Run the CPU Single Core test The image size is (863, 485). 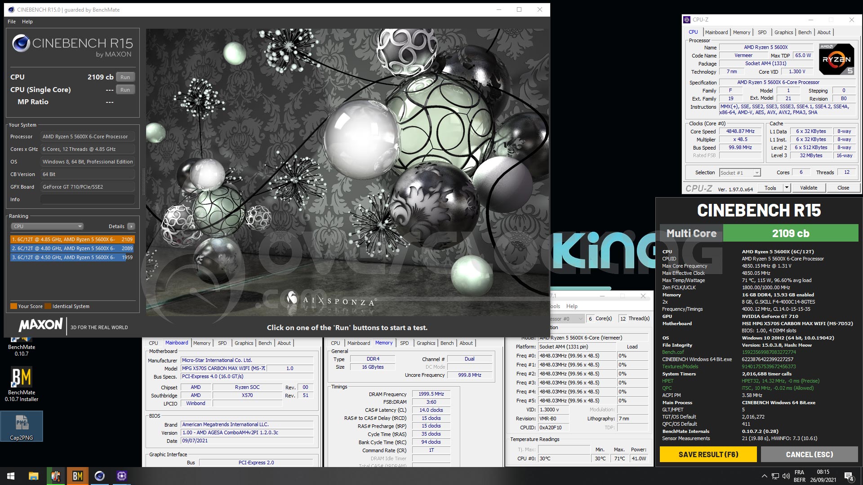[125, 90]
